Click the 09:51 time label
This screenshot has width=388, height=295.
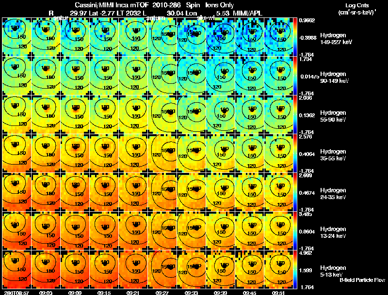[278, 293]
